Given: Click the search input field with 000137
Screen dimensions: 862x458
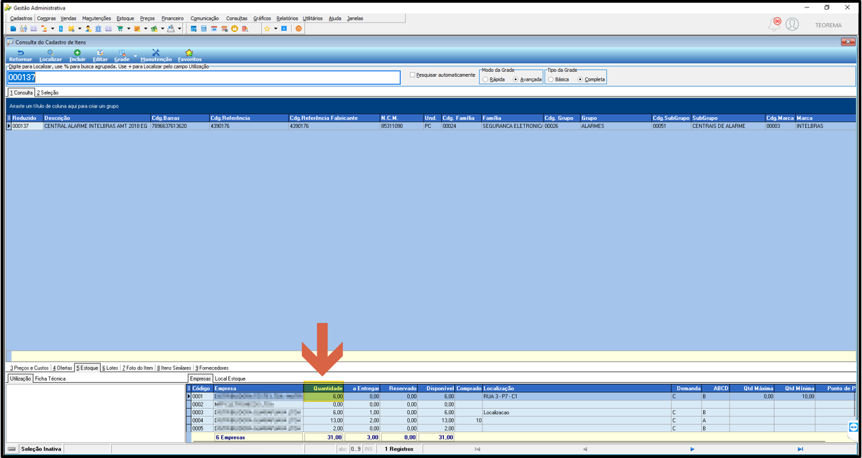Looking at the screenshot, I should coord(204,77).
